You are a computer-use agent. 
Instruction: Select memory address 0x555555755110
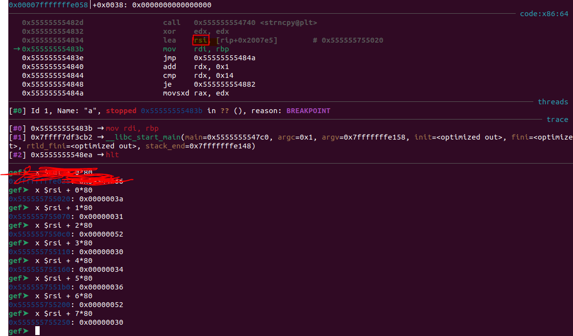pos(40,252)
